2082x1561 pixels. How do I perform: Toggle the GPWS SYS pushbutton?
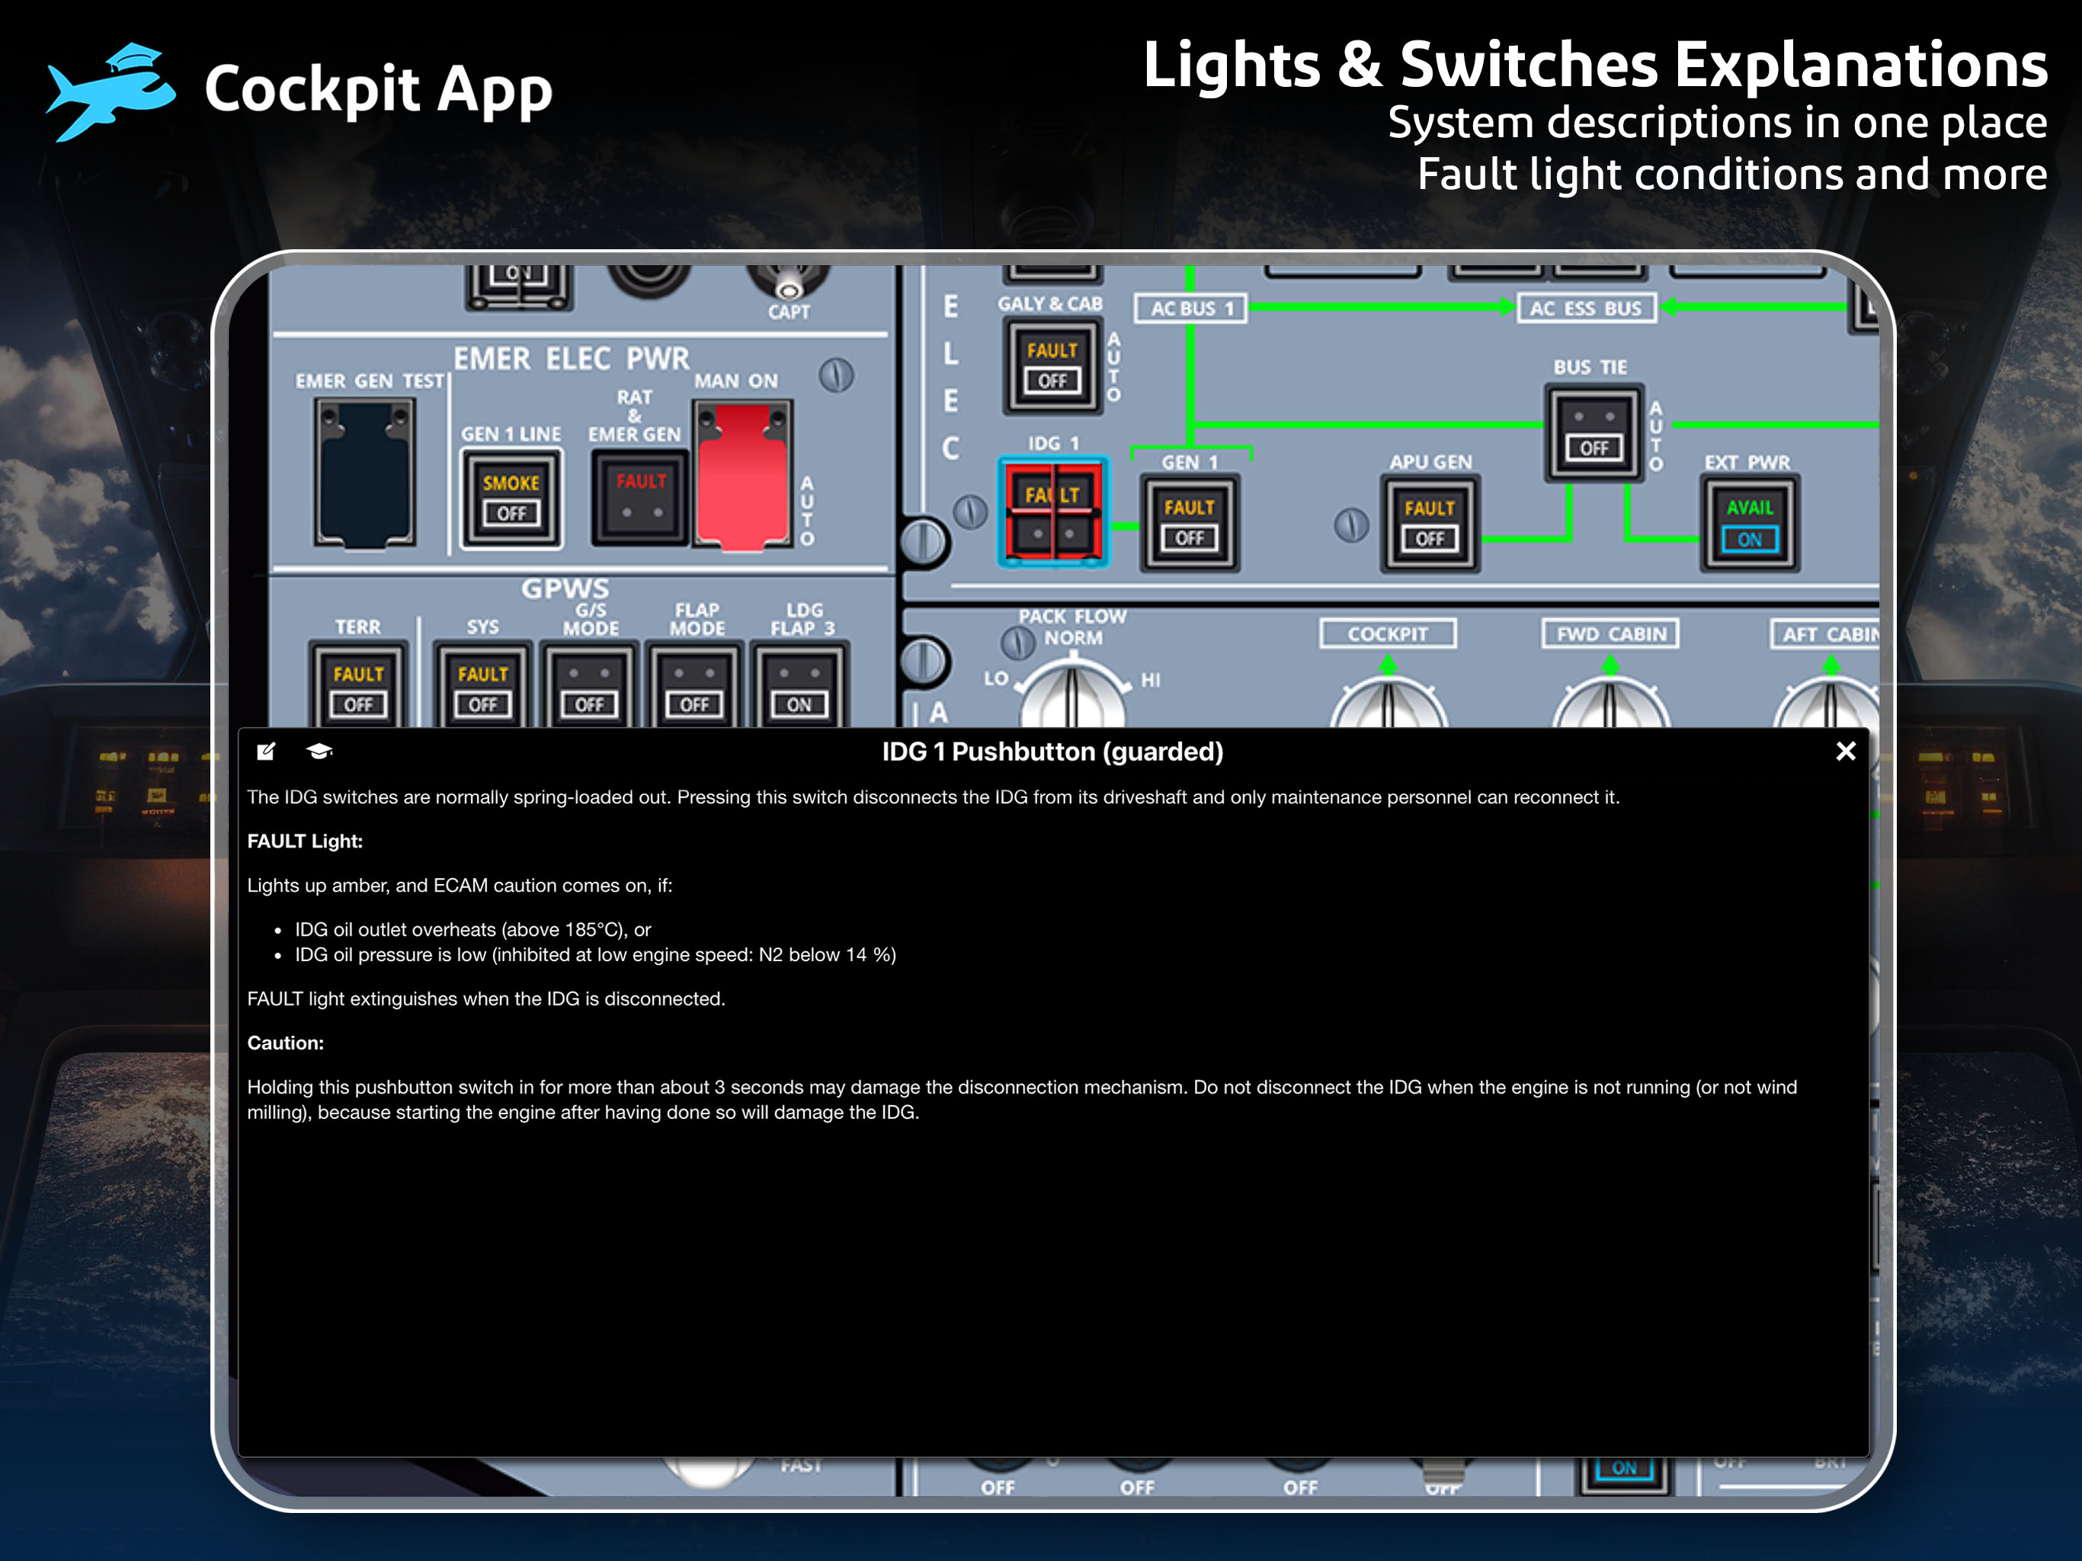tap(483, 688)
